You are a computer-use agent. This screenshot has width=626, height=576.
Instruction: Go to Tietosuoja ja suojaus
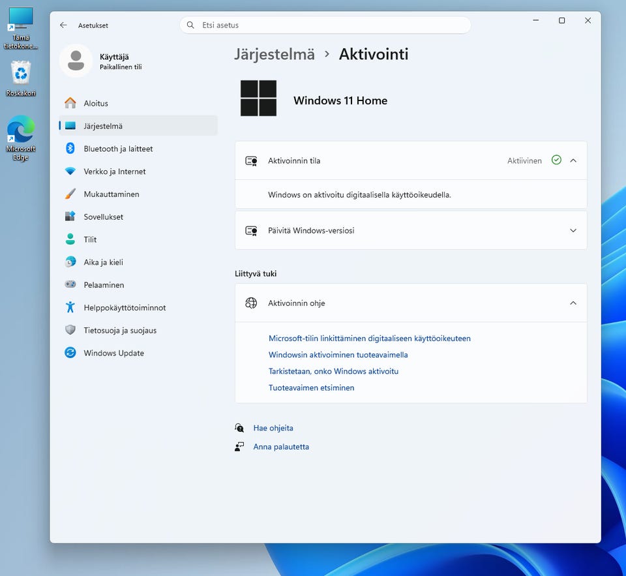pos(138,330)
